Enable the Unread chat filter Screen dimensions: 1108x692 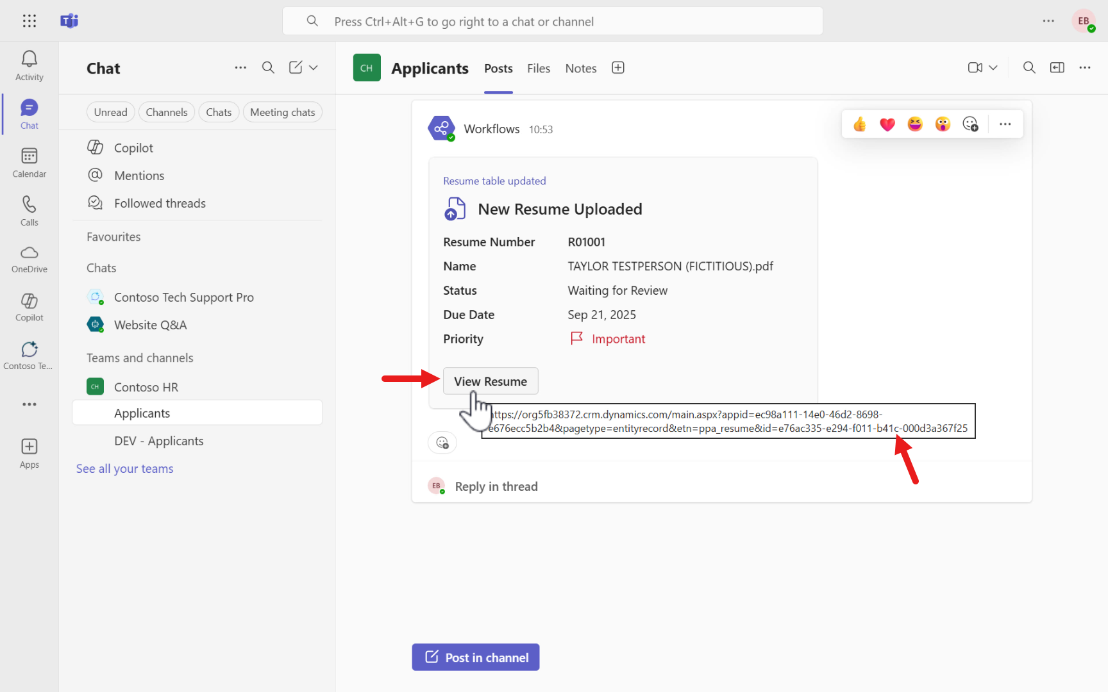[110, 111]
